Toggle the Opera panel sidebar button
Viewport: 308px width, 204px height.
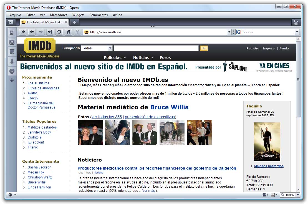click(10, 22)
